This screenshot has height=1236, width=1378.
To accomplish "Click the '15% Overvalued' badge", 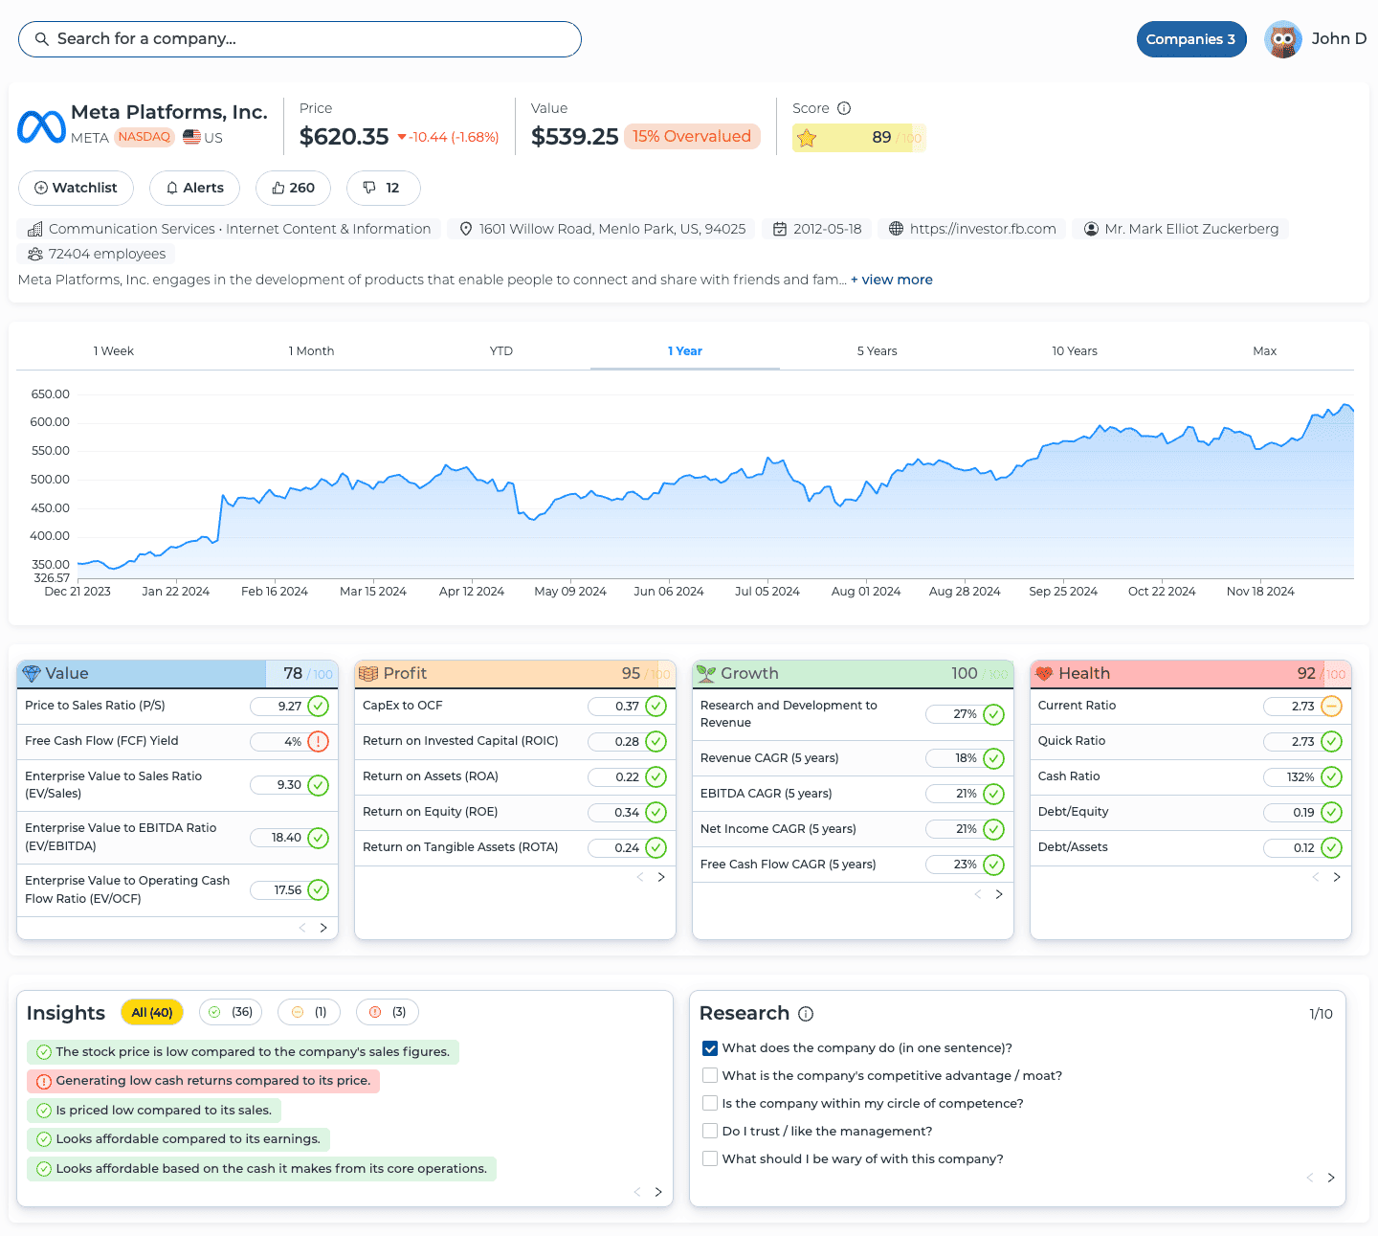I will (692, 137).
